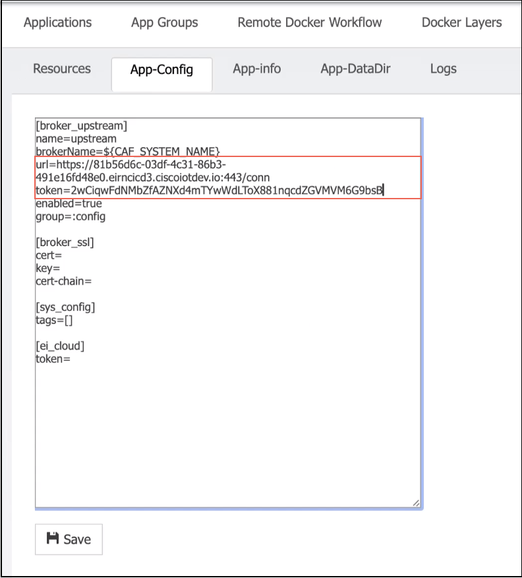Click the [sys_config] section header

pyautogui.click(x=65, y=307)
